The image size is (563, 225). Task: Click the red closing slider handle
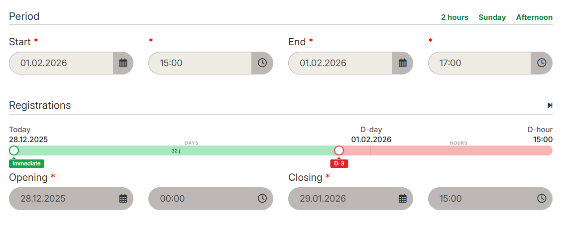pyautogui.click(x=339, y=150)
